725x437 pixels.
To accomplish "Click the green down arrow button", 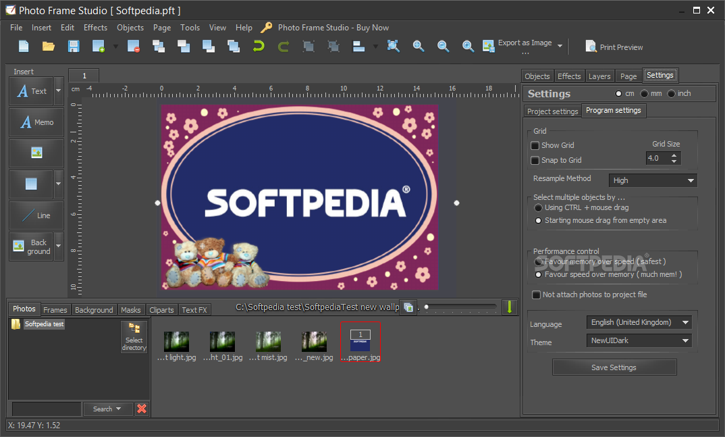I will (510, 307).
